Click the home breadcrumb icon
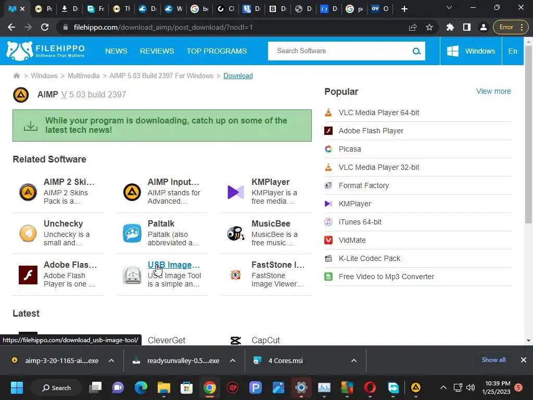The image size is (533, 400). (x=16, y=76)
